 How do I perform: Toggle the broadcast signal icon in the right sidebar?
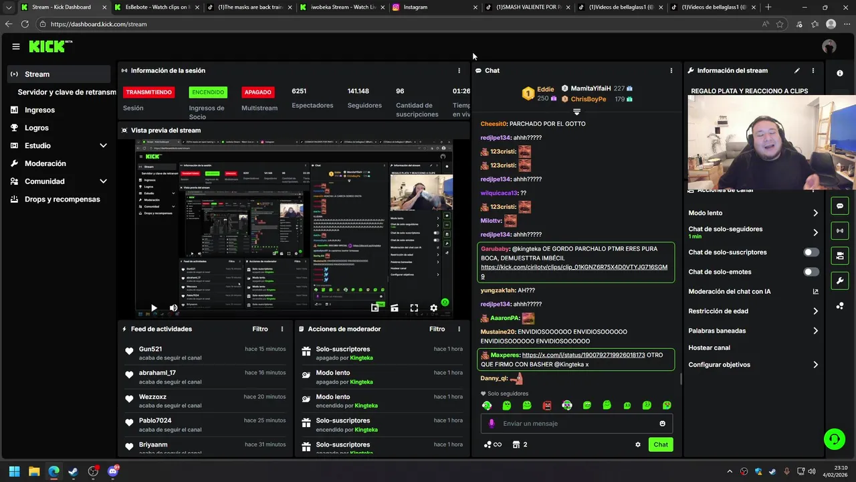(840, 231)
